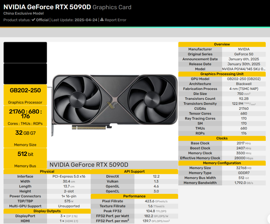270x224 pixels.
Task: Click the Overview section header
Action: 222,44
